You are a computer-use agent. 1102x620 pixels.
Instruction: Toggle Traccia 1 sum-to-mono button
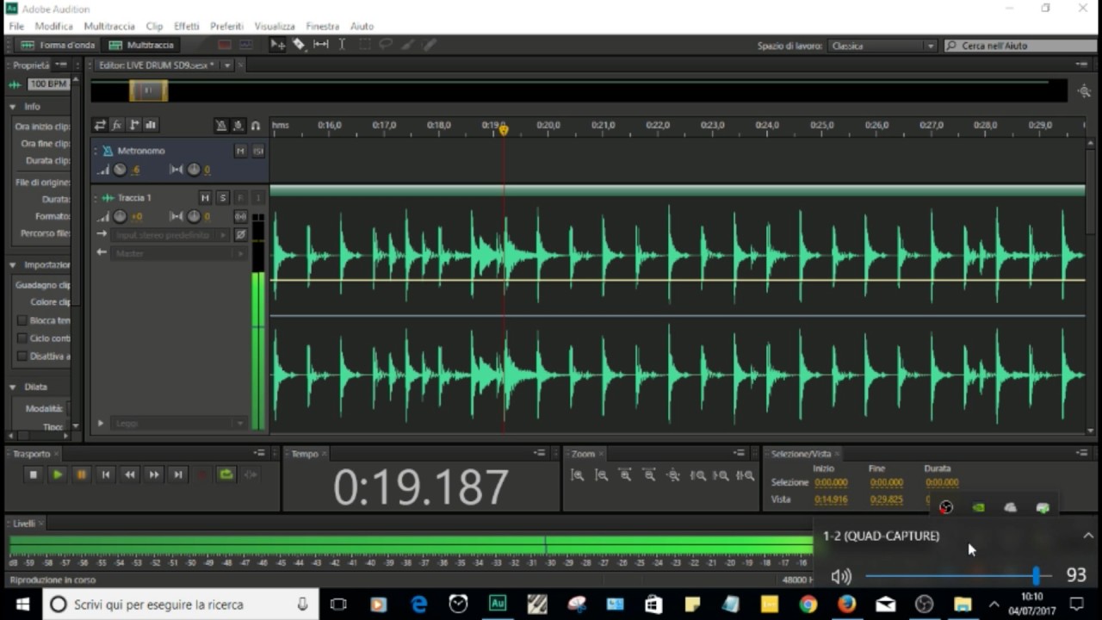[240, 217]
